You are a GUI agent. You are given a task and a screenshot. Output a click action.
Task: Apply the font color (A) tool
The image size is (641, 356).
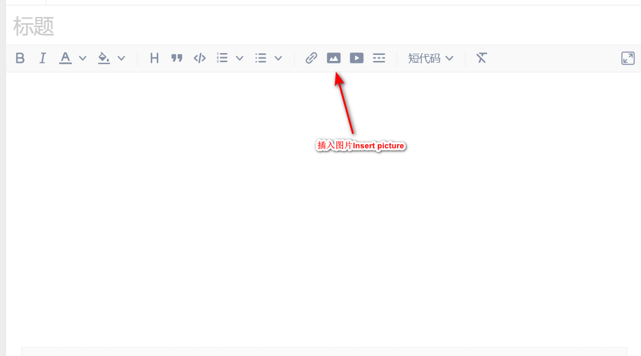[x=65, y=58]
